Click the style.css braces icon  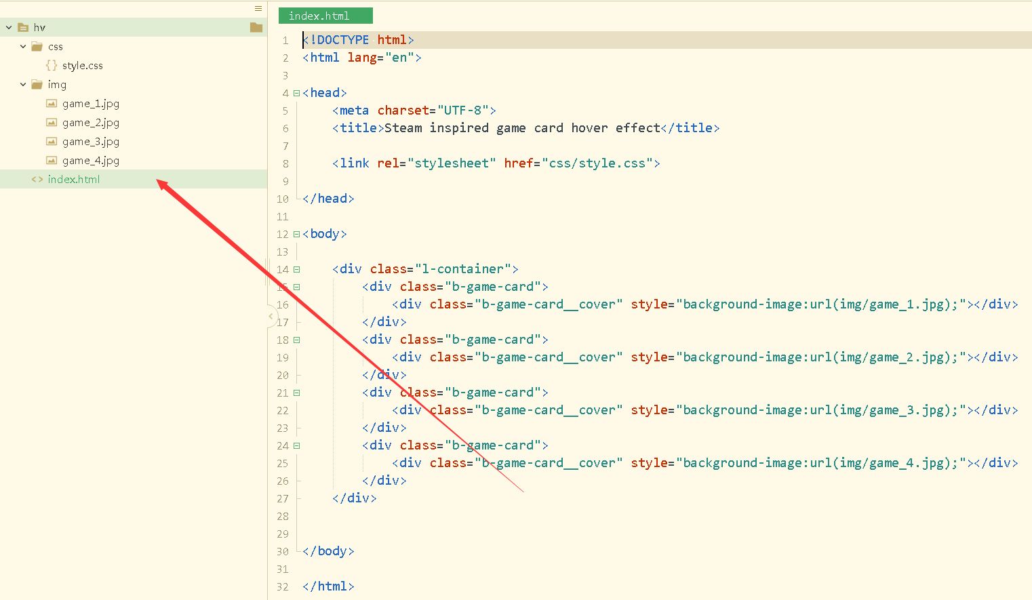click(x=52, y=65)
